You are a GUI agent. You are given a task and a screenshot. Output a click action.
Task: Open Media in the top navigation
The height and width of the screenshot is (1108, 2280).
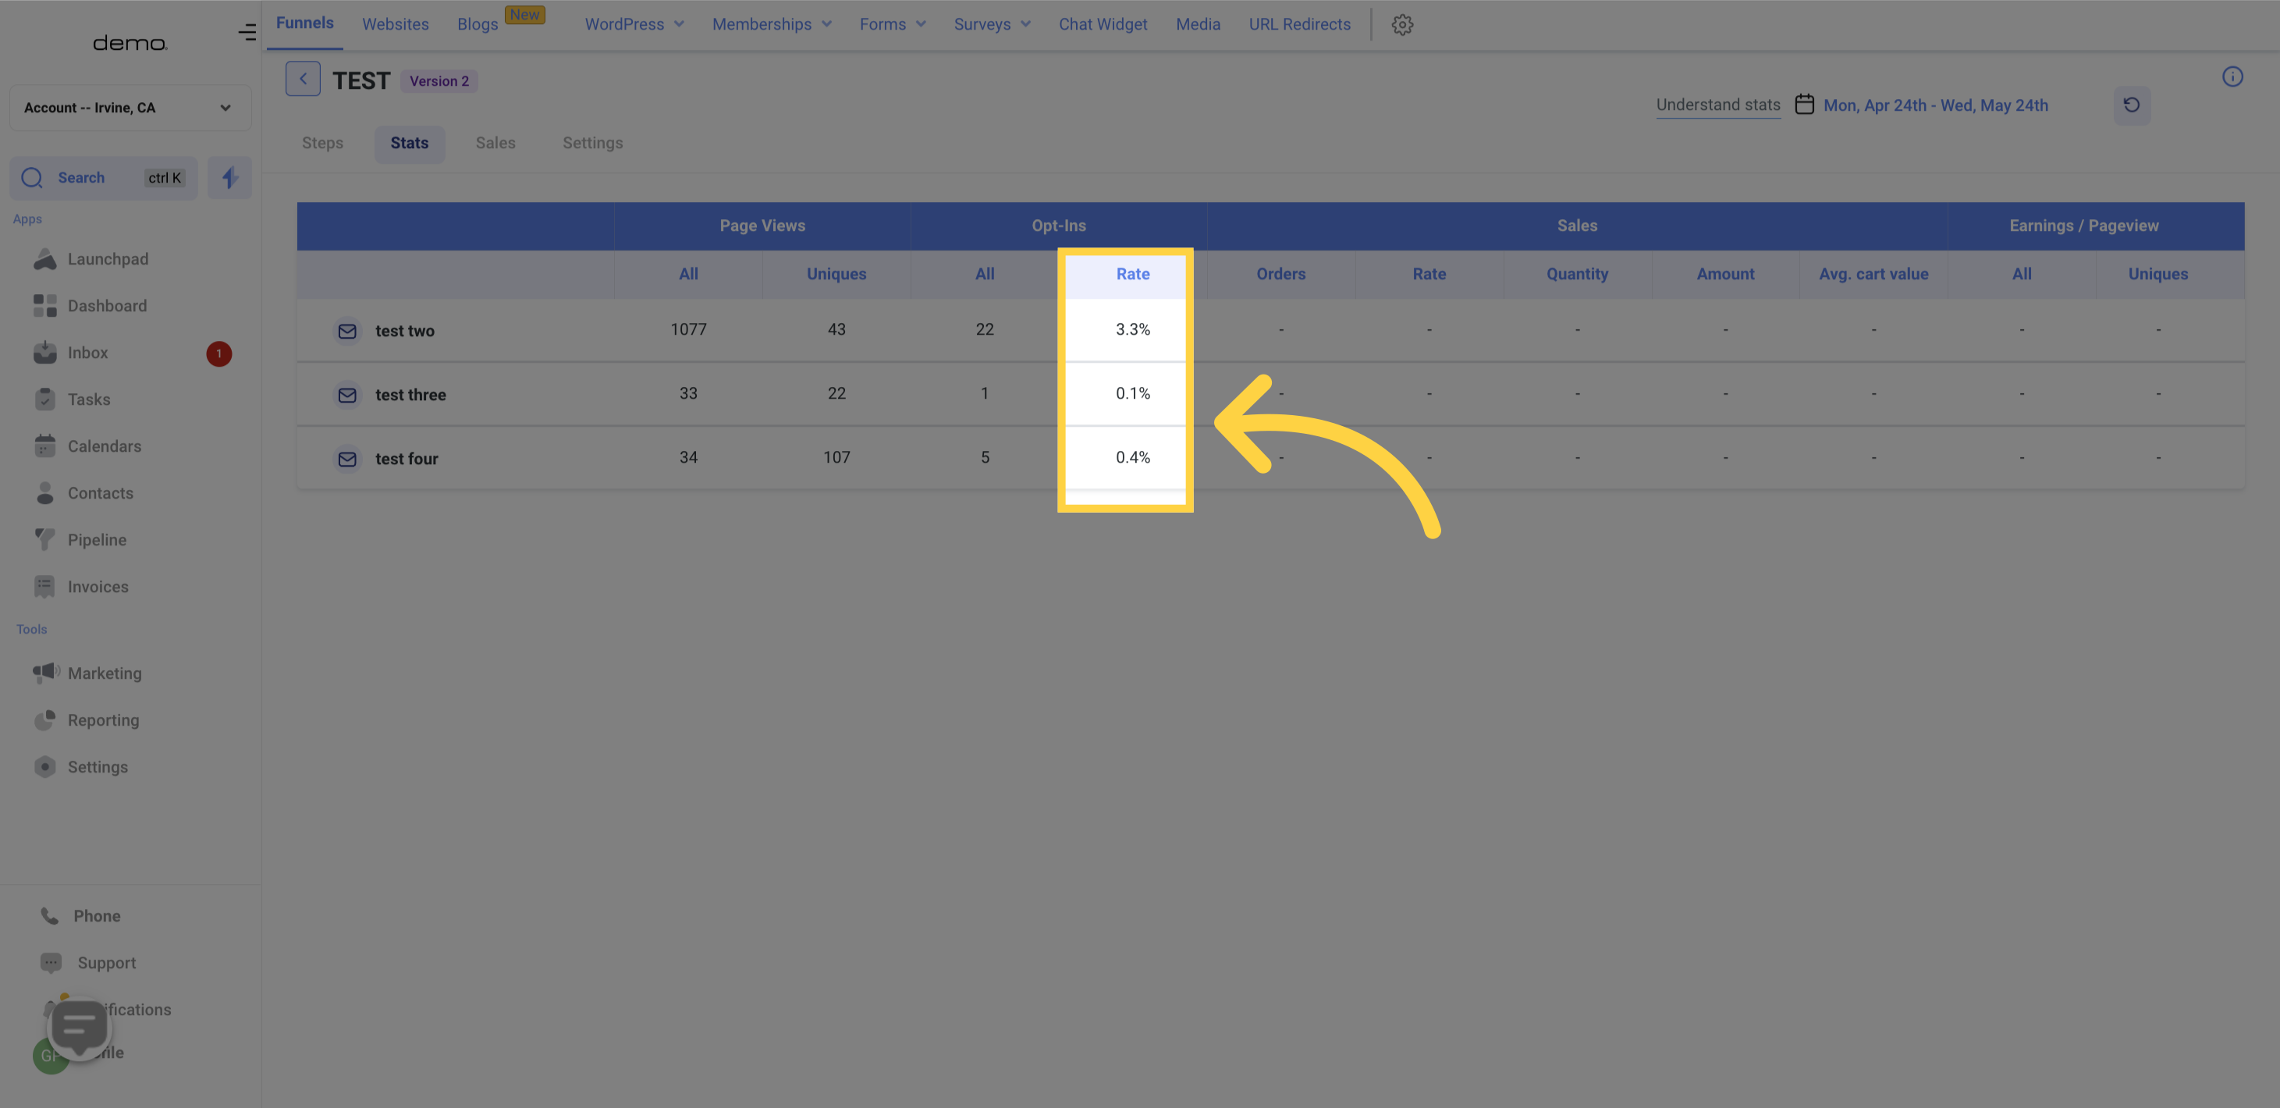coord(1198,25)
